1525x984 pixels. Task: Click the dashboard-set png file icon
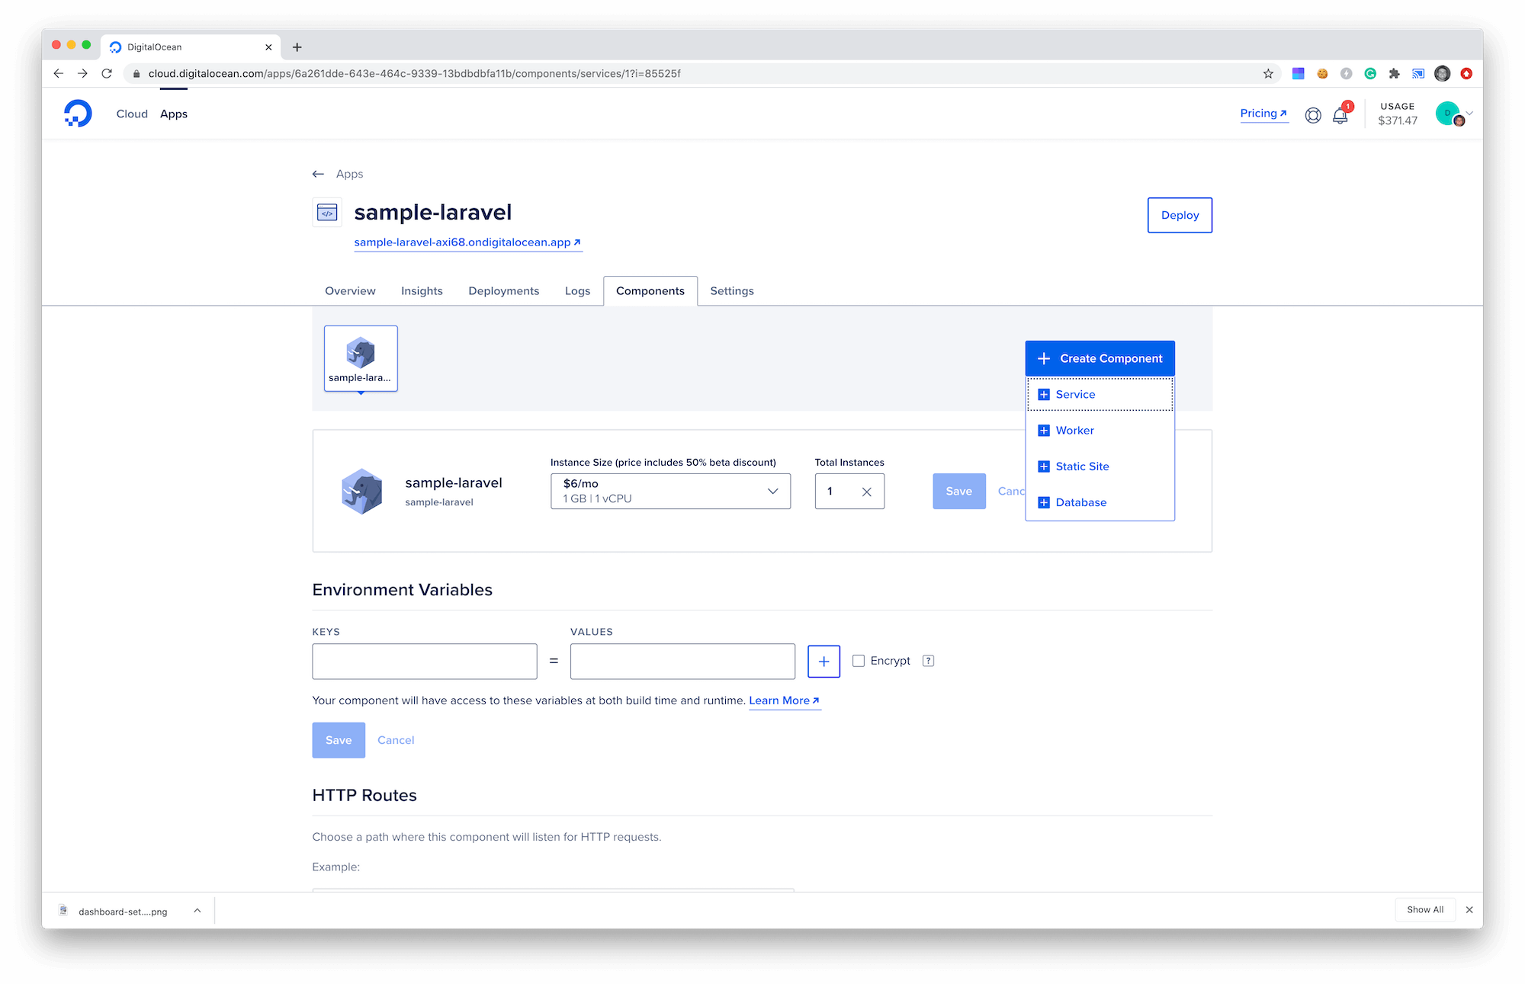point(63,910)
